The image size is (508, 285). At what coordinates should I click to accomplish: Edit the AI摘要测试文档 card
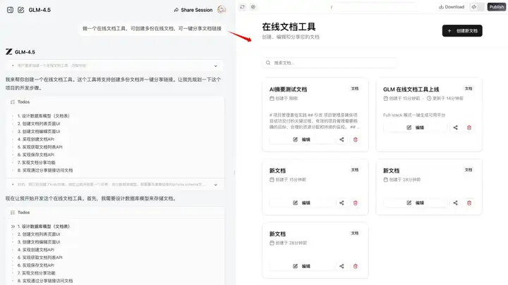pyautogui.click(x=302, y=139)
